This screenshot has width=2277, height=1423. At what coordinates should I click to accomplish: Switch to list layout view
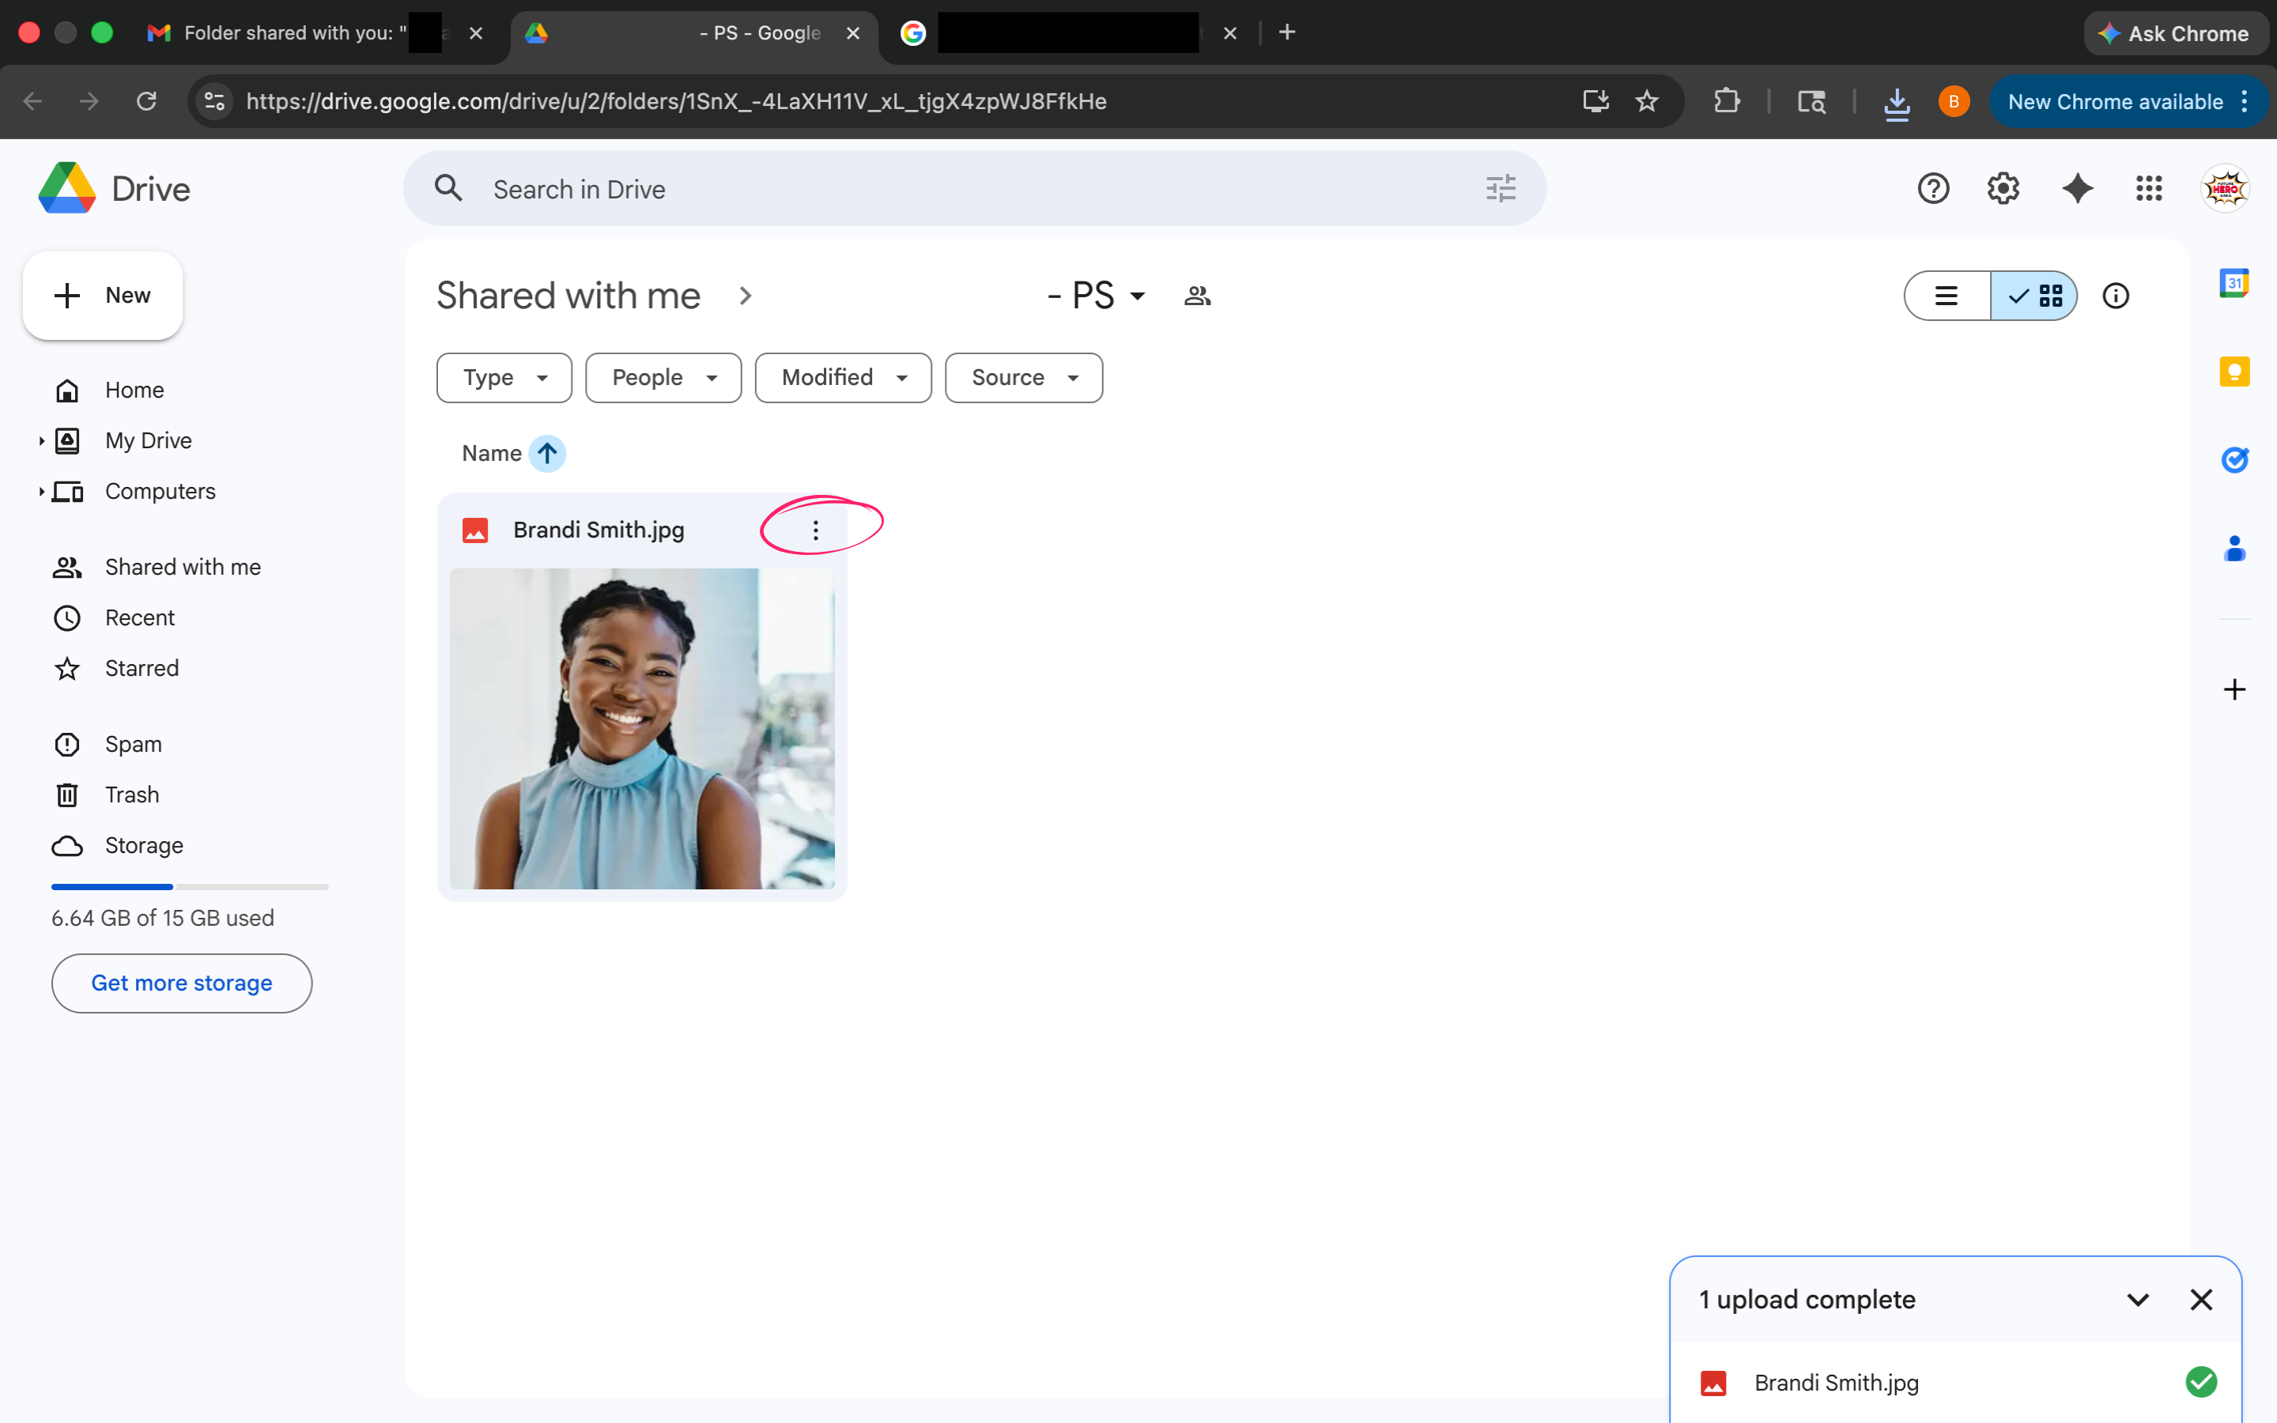(1947, 296)
